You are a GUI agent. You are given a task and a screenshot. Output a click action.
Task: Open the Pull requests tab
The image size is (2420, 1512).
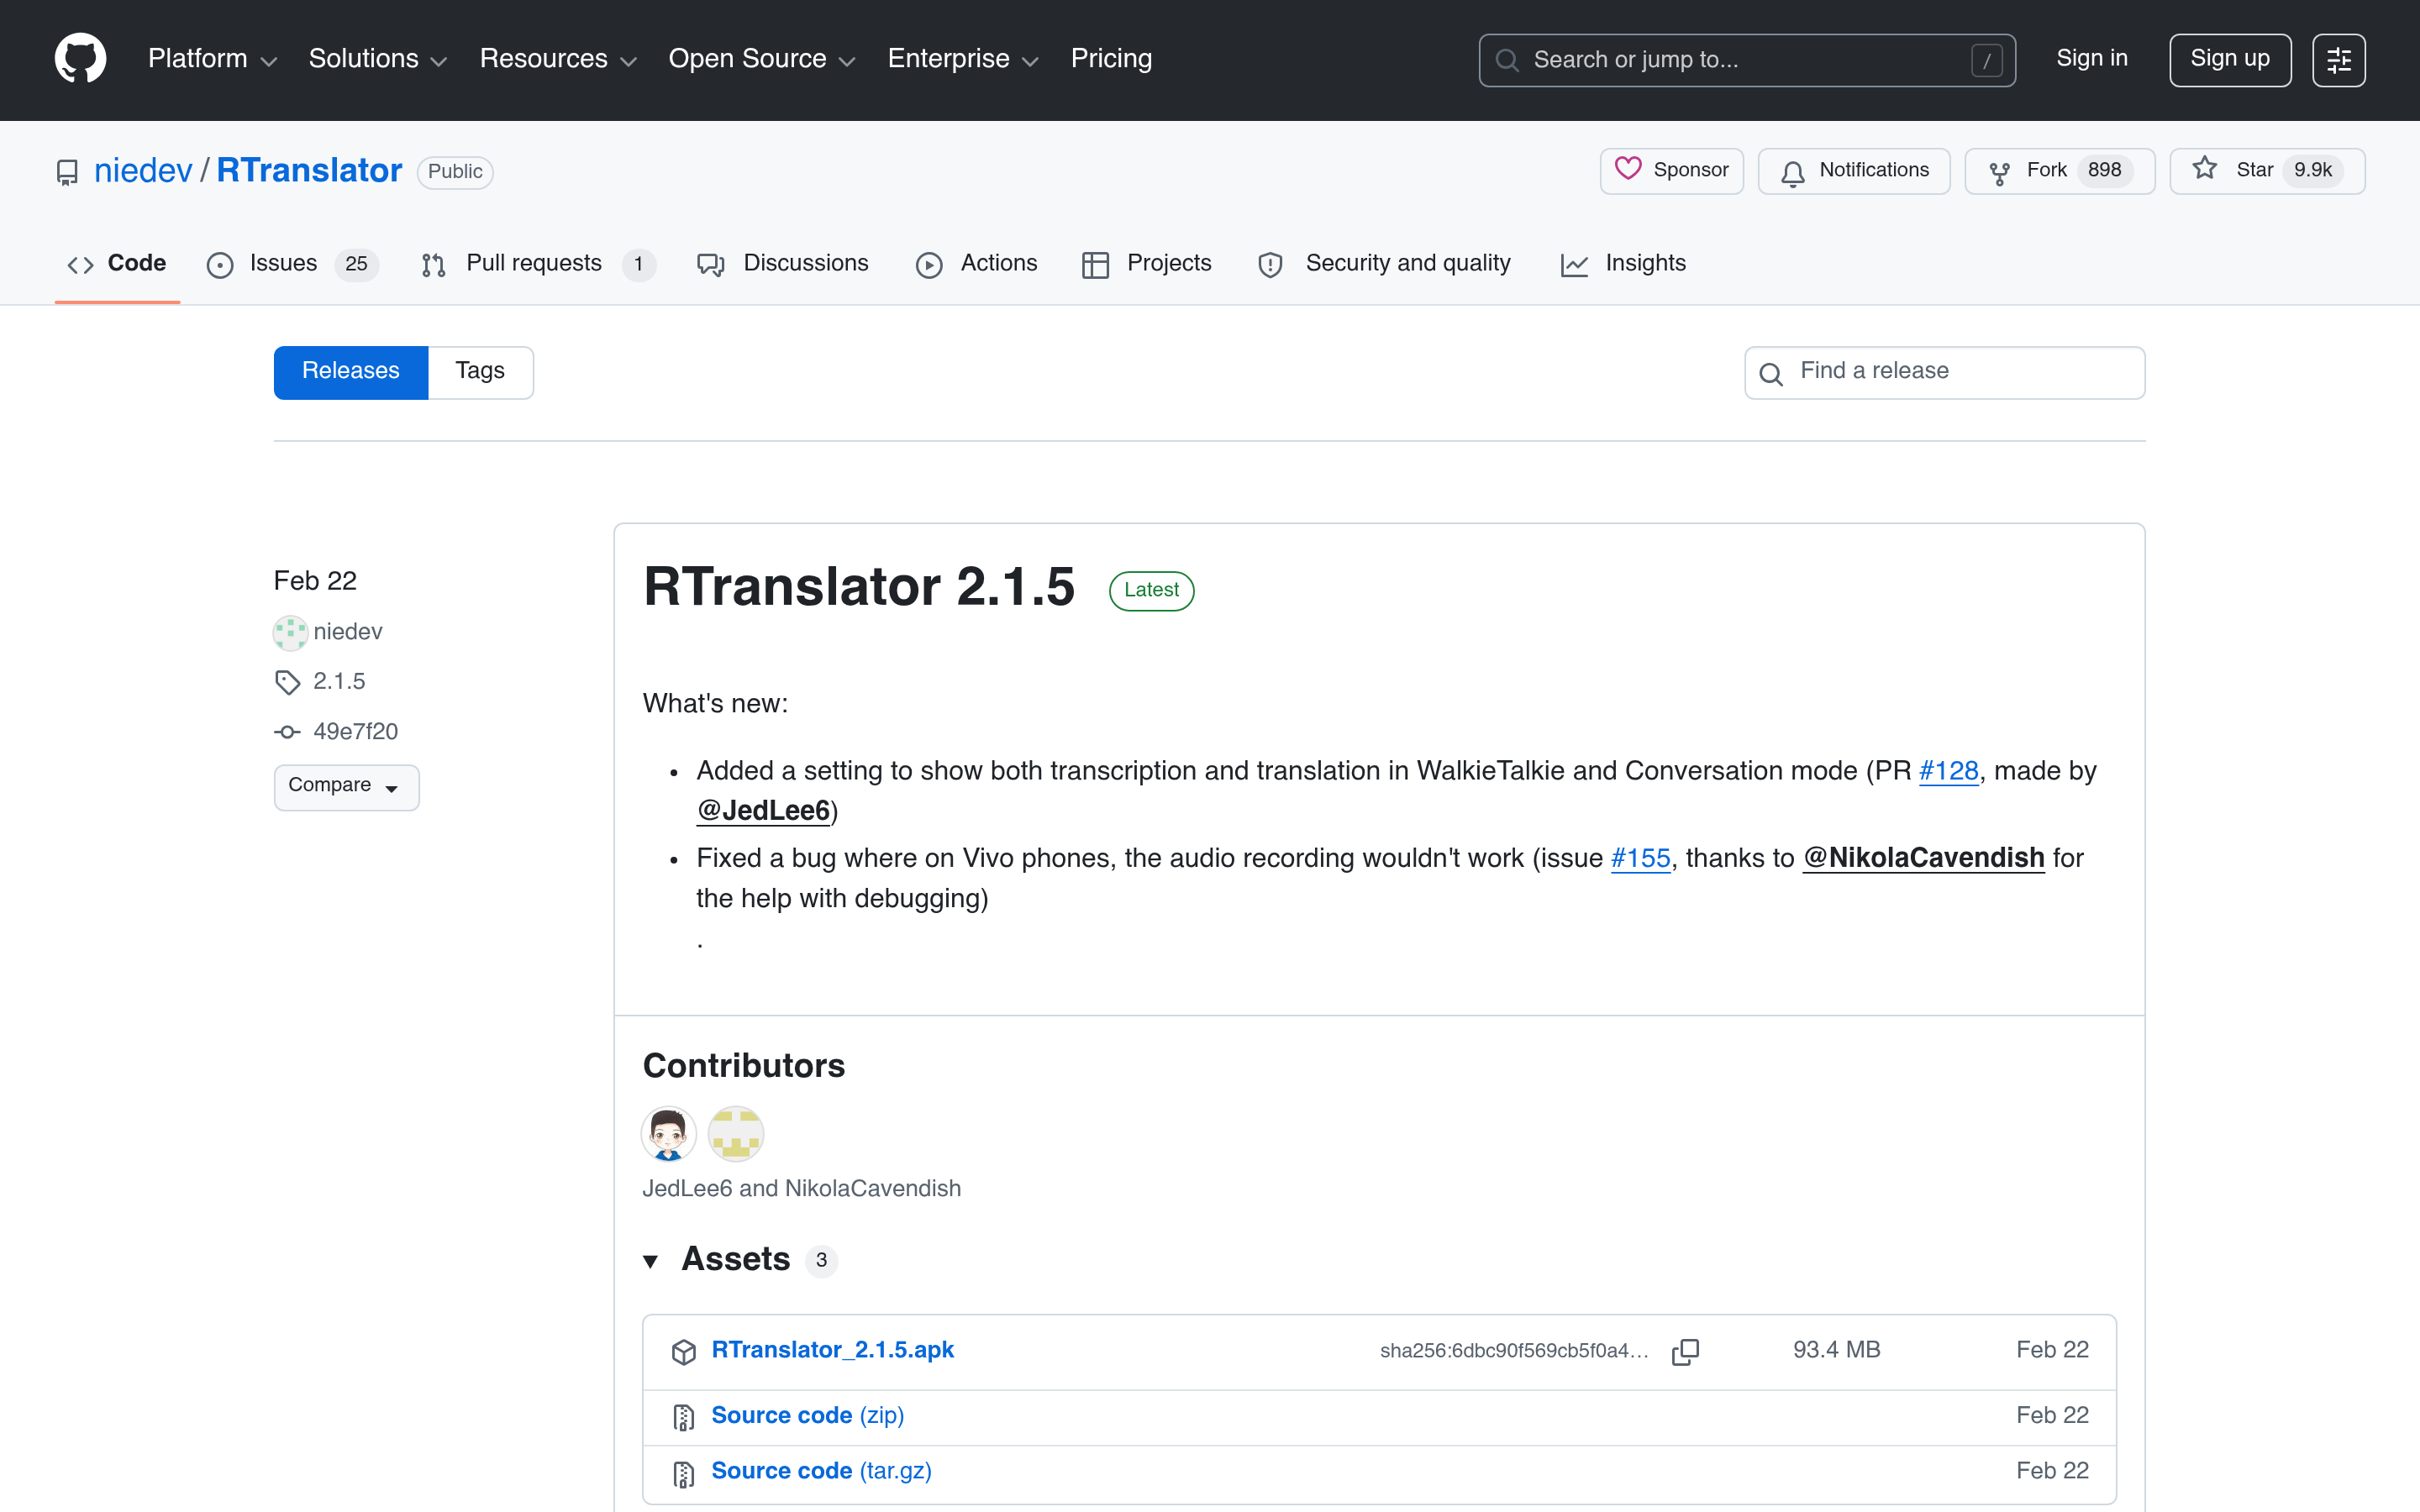[538, 264]
